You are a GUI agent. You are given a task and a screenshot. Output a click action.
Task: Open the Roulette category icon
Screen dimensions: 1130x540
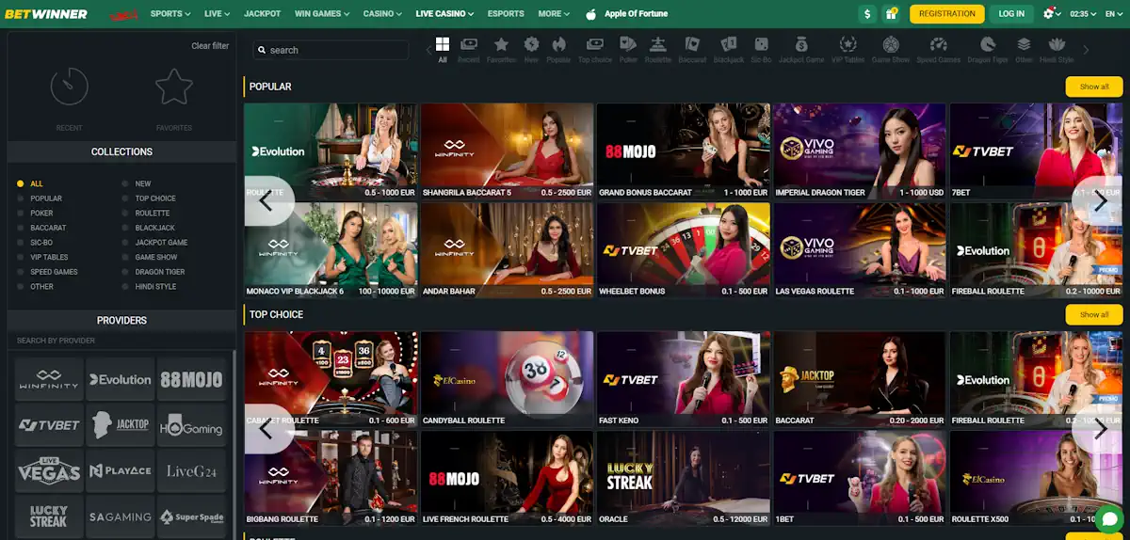click(658, 44)
